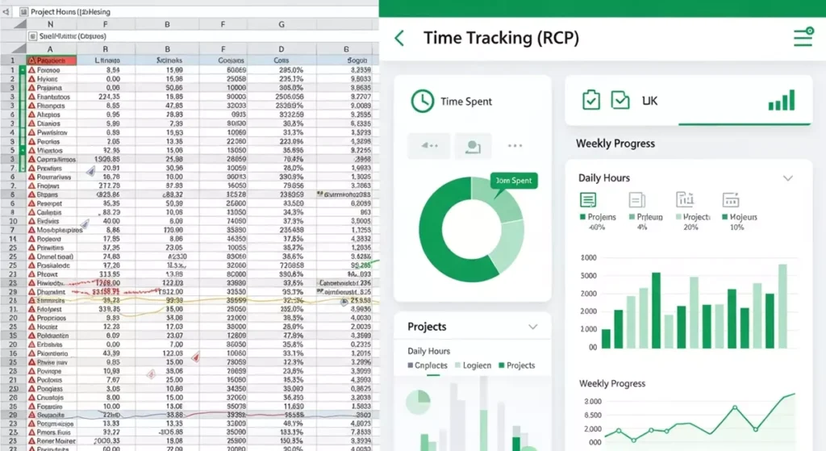This screenshot has height=451, width=826.
Task: Click the Prjleurn 4% legend color square
Action: coord(632,216)
